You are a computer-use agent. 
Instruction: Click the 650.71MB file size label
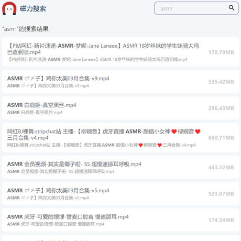coord(221,138)
